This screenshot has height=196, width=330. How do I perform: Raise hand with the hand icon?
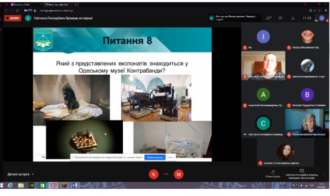[273, 174]
